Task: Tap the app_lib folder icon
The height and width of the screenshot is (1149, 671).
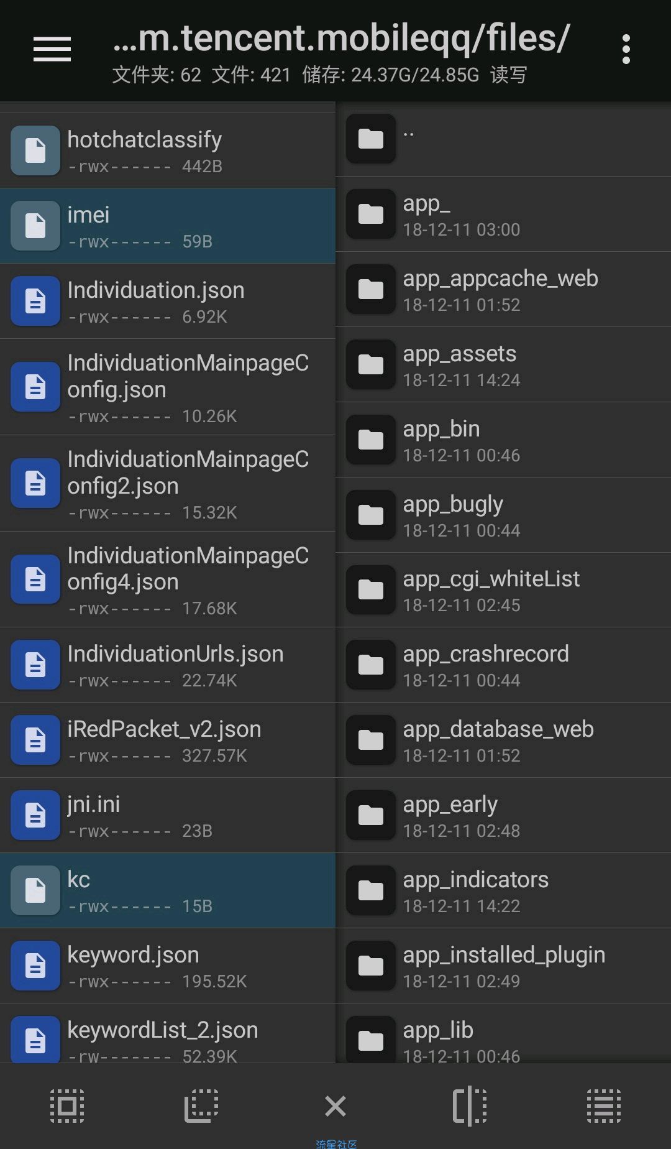Action: click(x=371, y=1040)
